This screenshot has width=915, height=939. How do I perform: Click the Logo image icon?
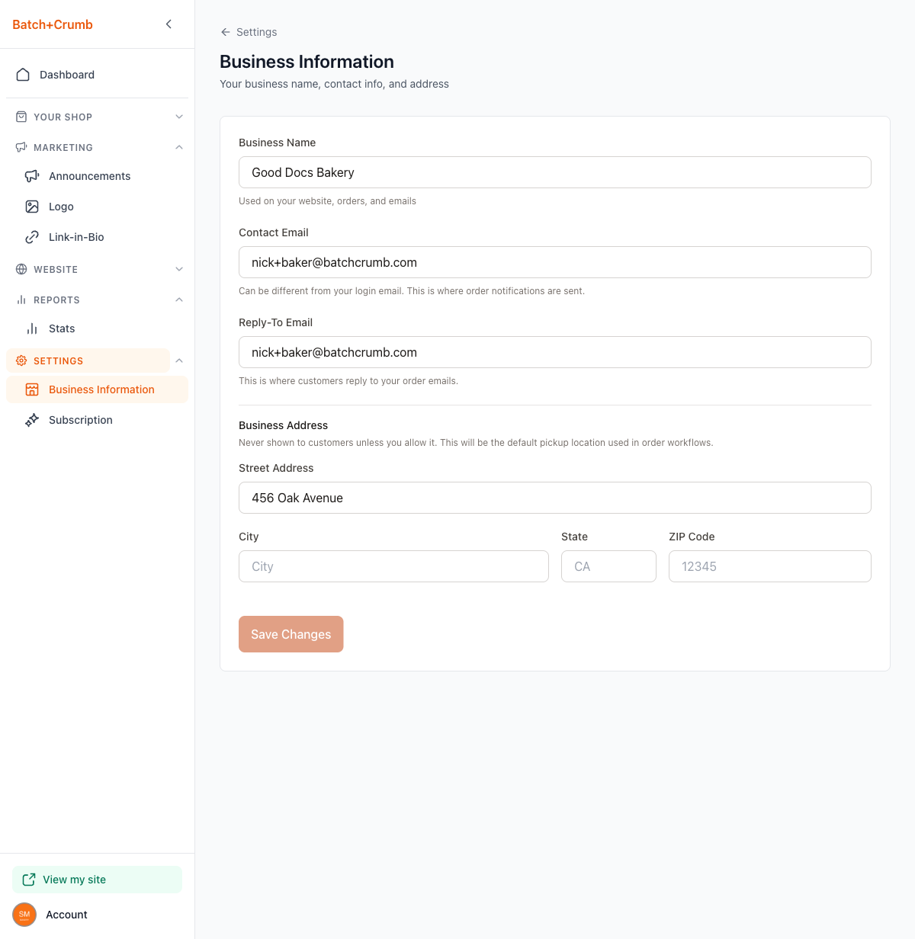coord(32,207)
